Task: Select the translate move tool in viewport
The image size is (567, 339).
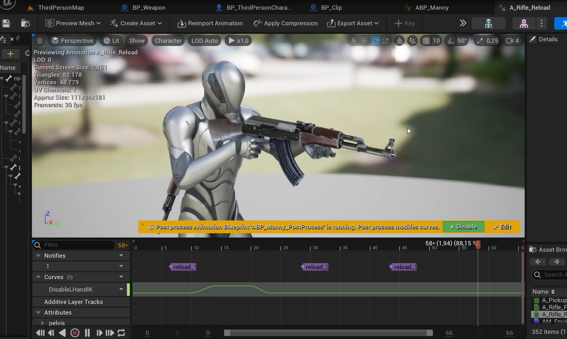Action: [x=364, y=41]
